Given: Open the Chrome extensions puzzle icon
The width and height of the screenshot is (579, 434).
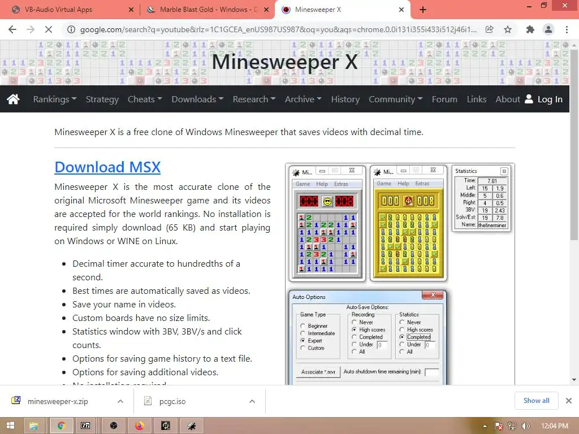Looking at the screenshot, I should click(x=530, y=29).
